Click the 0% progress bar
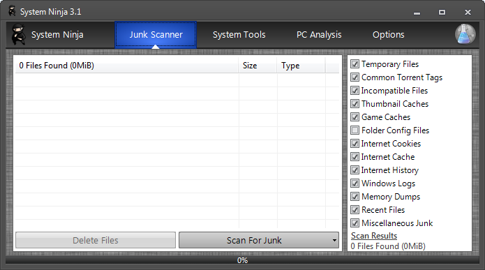Image resolution: width=485 pixels, height=270 pixels. coord(243,260)
